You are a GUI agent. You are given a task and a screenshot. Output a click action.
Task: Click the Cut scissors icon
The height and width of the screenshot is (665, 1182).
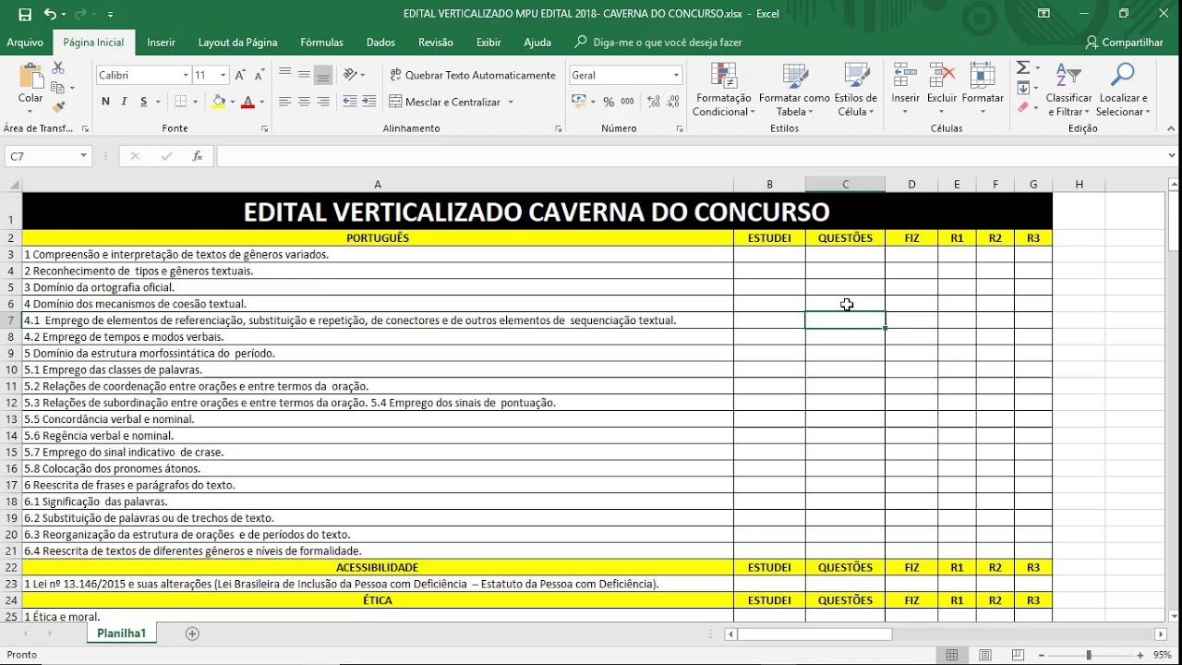pyautogui.click(x=58, y=68)
